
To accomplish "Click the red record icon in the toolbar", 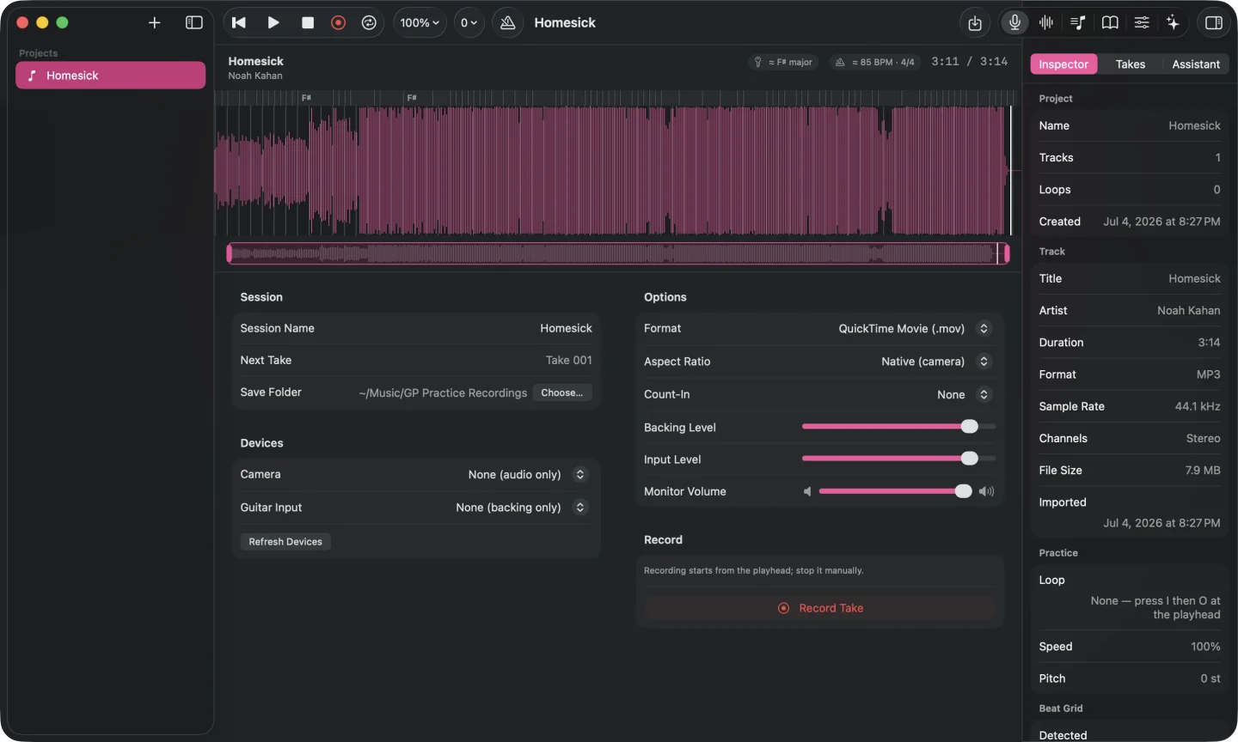I will point(339,23).
